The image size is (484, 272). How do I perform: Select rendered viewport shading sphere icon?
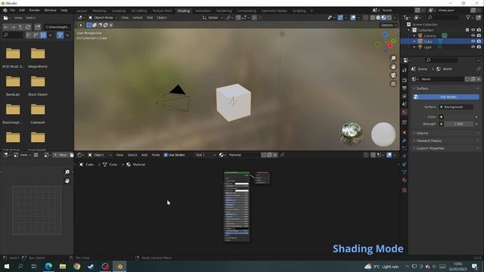click(389, 17)
